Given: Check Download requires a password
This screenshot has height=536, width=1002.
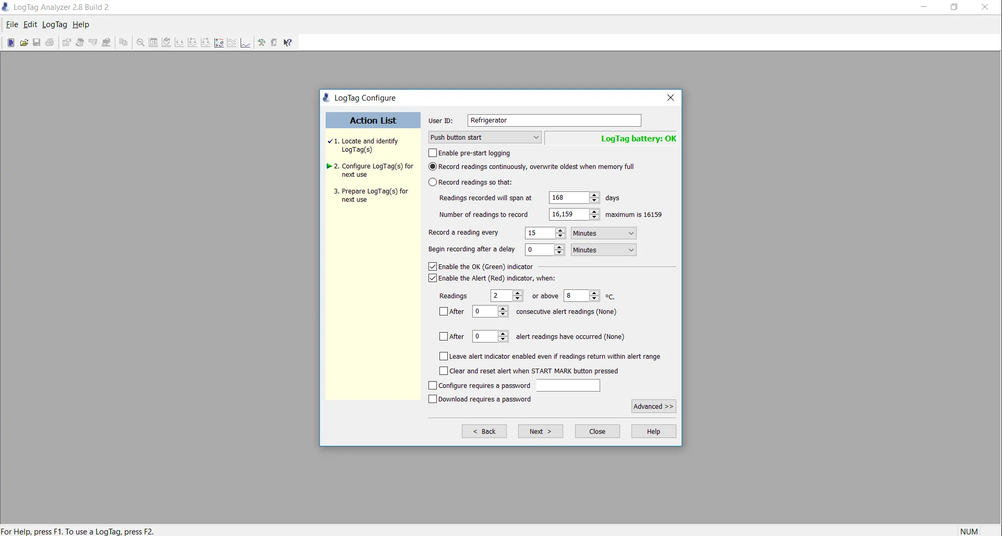Looking at the screenshot, I should [x=433, y=399].
